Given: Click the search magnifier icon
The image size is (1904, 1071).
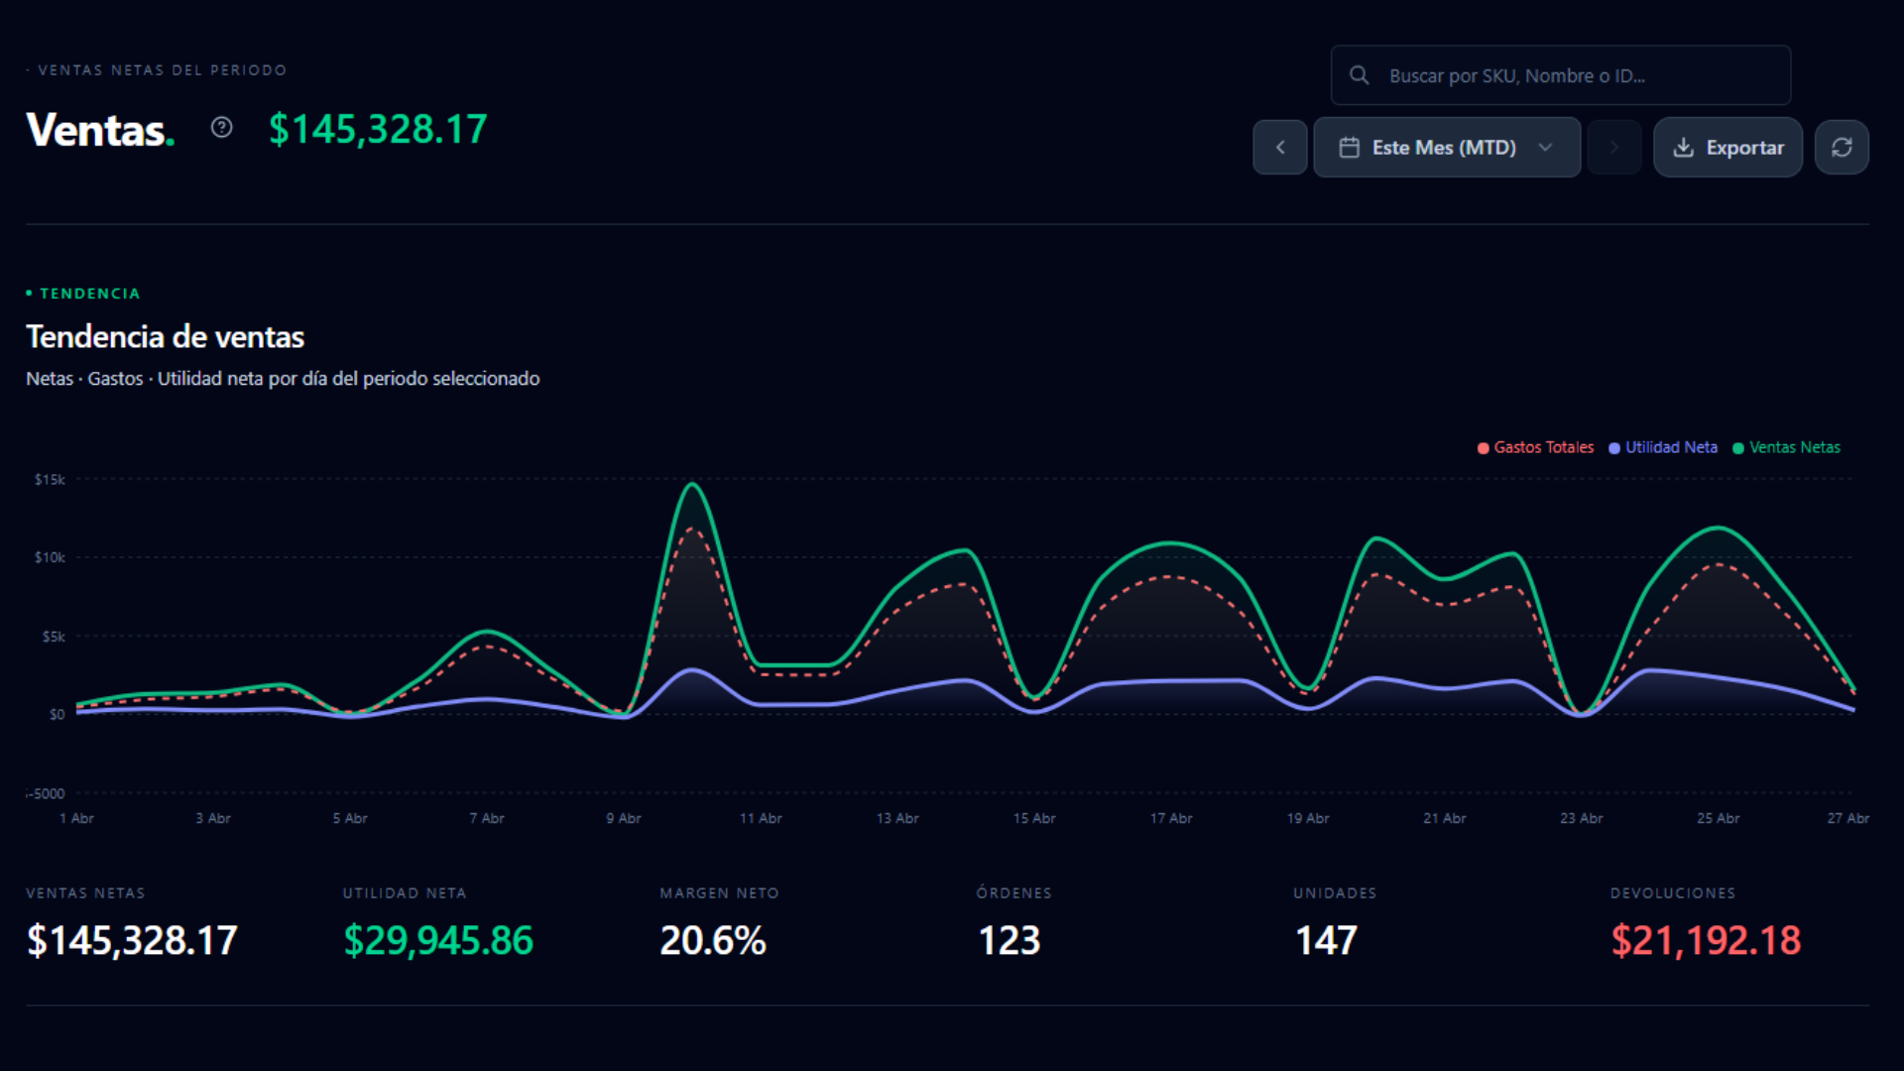Looking at the screenshot, I should point(1360,75).
